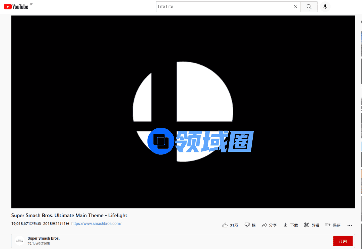Viewport: 362px width, 249px height.
Task: Create a clip with the scissors 剪辑 icon
Action: [x=311, y=225]
